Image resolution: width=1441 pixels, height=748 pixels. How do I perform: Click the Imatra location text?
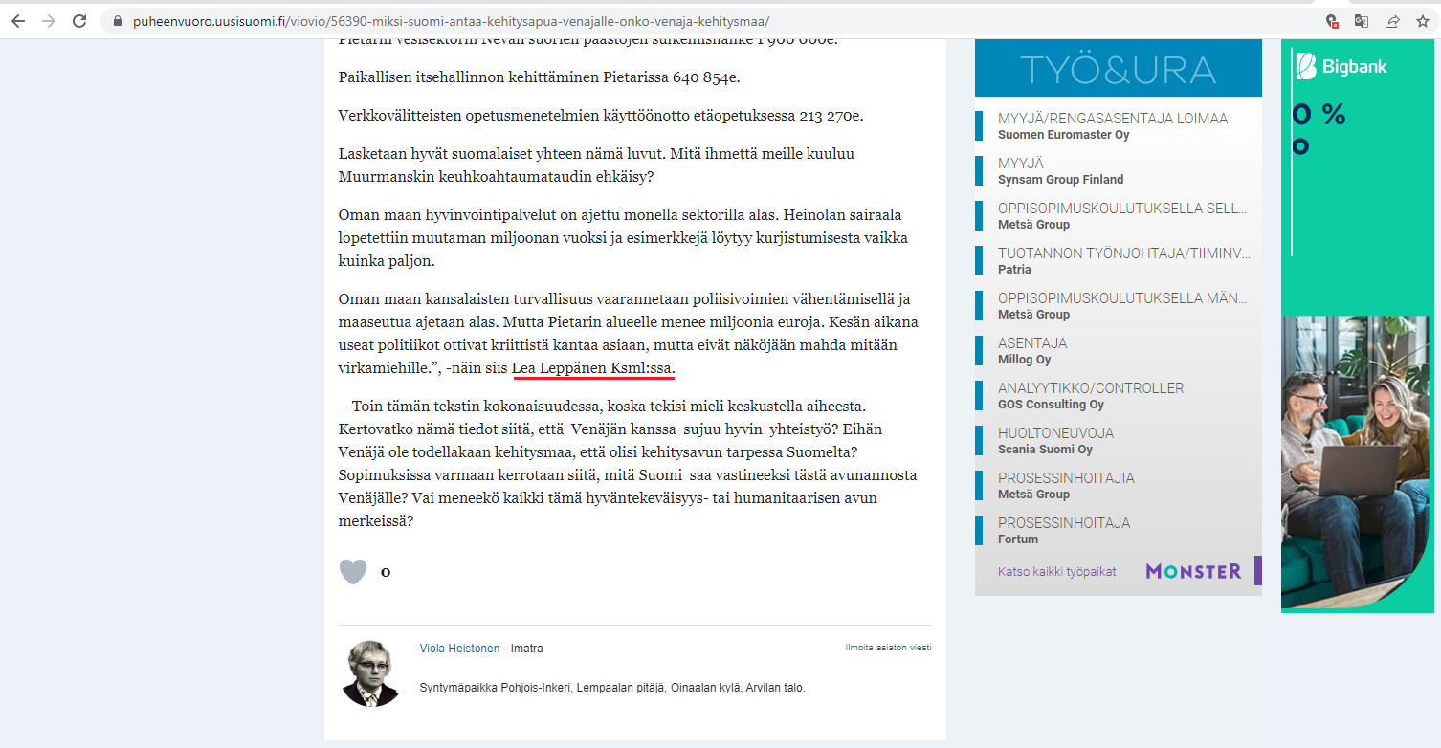point(526,649)
